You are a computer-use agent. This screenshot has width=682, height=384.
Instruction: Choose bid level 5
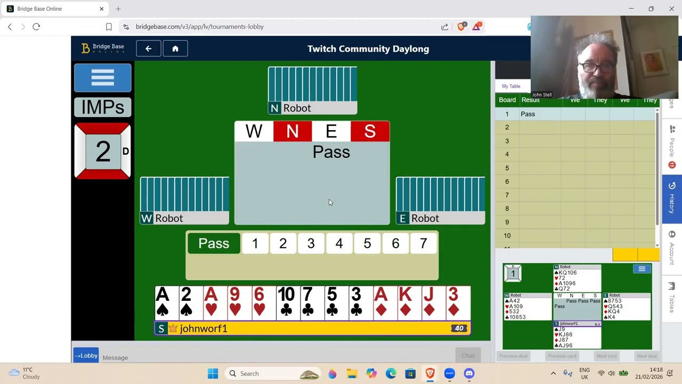pyautogui.click(x=367, y=244)
